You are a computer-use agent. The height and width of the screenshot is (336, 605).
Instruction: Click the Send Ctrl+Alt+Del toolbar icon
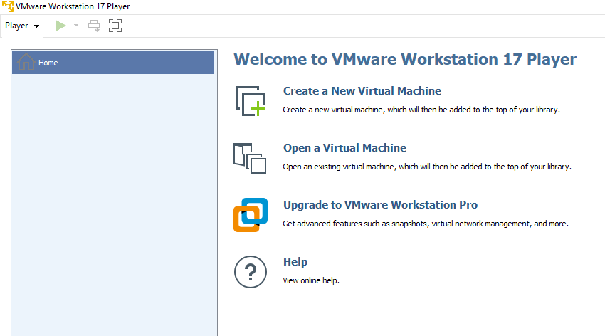tap(94, 26)
